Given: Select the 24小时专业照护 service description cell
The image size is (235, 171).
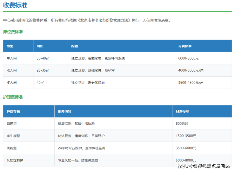Looking at the screenshot, I should point(82,148).
